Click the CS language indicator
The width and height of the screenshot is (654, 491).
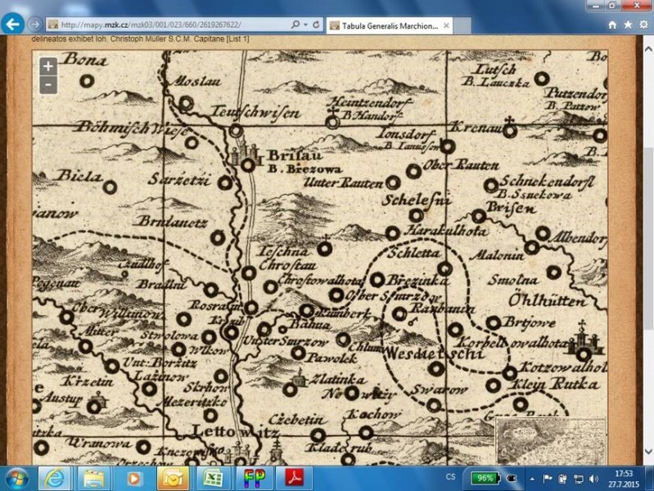(450, 476)
